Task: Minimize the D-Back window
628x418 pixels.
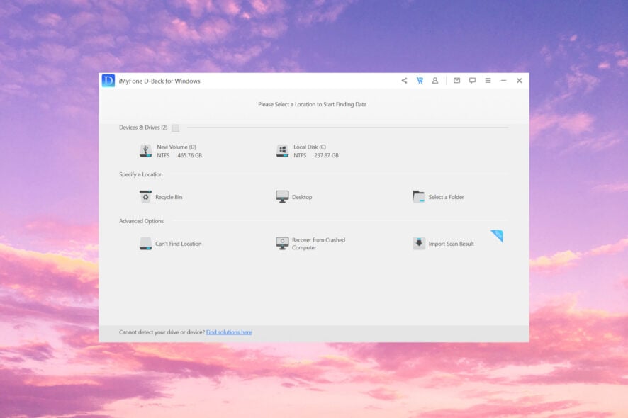Action: click(x=503, y=81)
